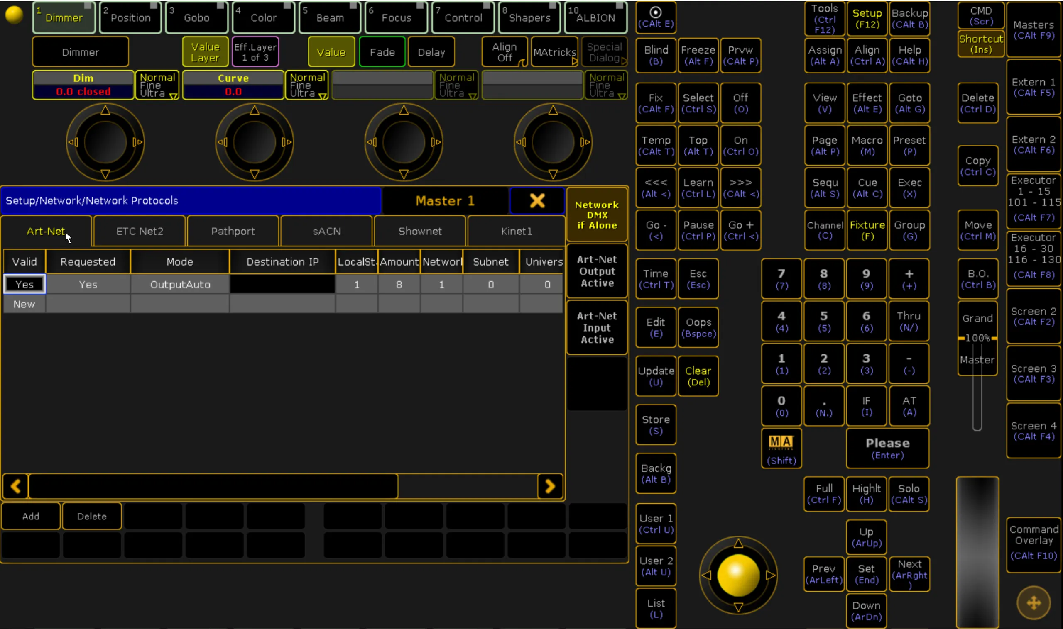1063x629 pixels.
Task: Switch to the ETC Net2 tab
Action: coord(140,231)
